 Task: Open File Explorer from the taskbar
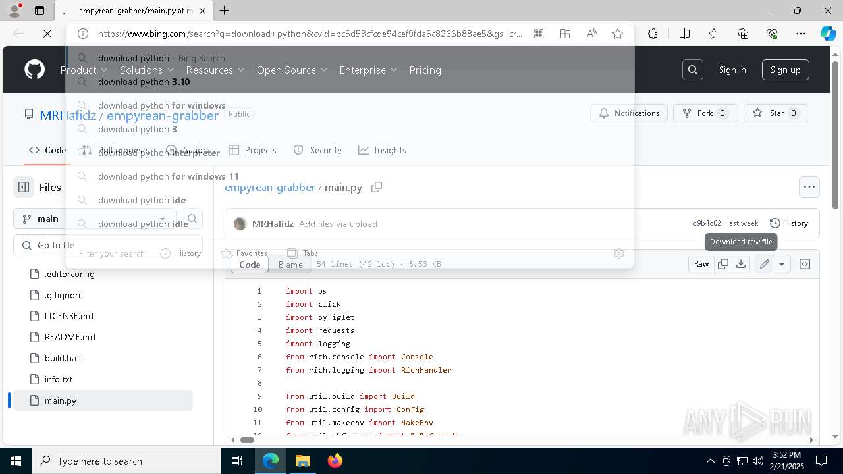click(303, 461)
